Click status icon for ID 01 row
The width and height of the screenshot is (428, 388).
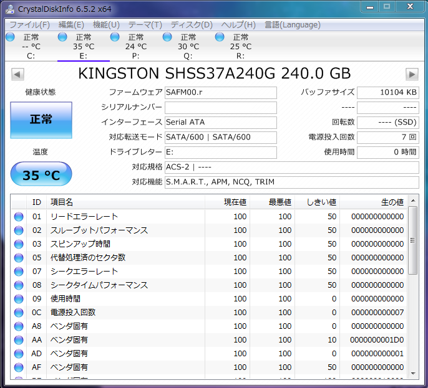pos(19,217)
